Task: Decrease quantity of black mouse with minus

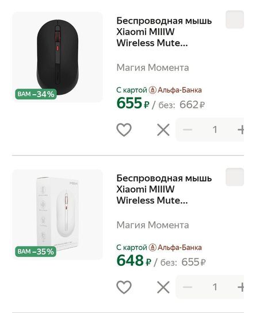Action: point(188,130)
